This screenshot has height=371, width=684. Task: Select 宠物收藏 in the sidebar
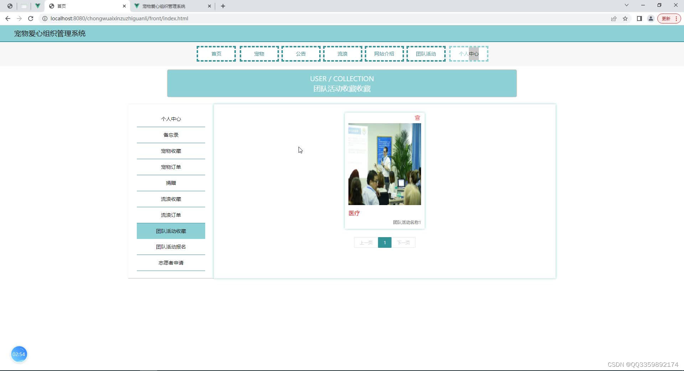(171, 151)
